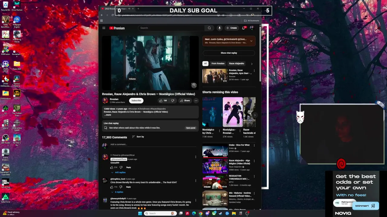
Task: Like the Graphics_Card comment
Action: pos(112,187)
